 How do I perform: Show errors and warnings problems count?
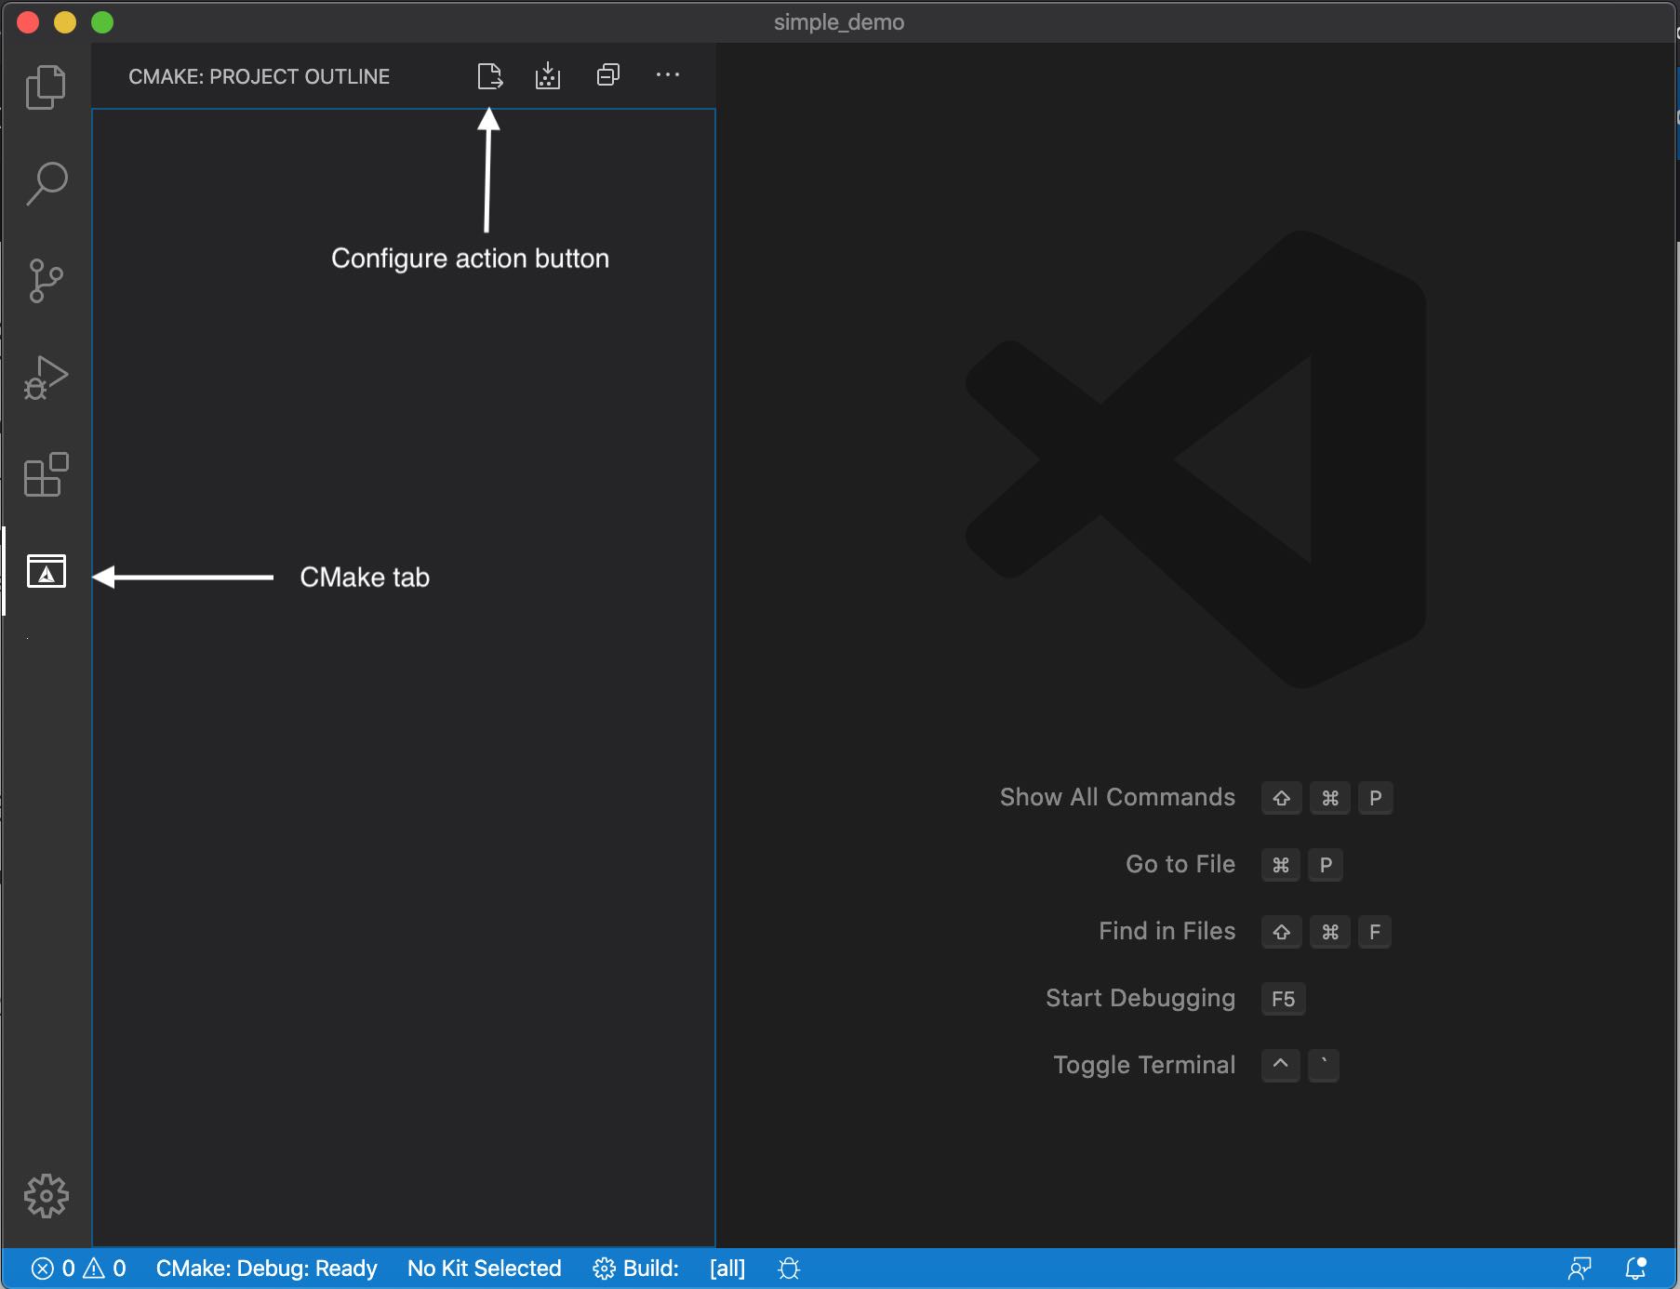79,1269
